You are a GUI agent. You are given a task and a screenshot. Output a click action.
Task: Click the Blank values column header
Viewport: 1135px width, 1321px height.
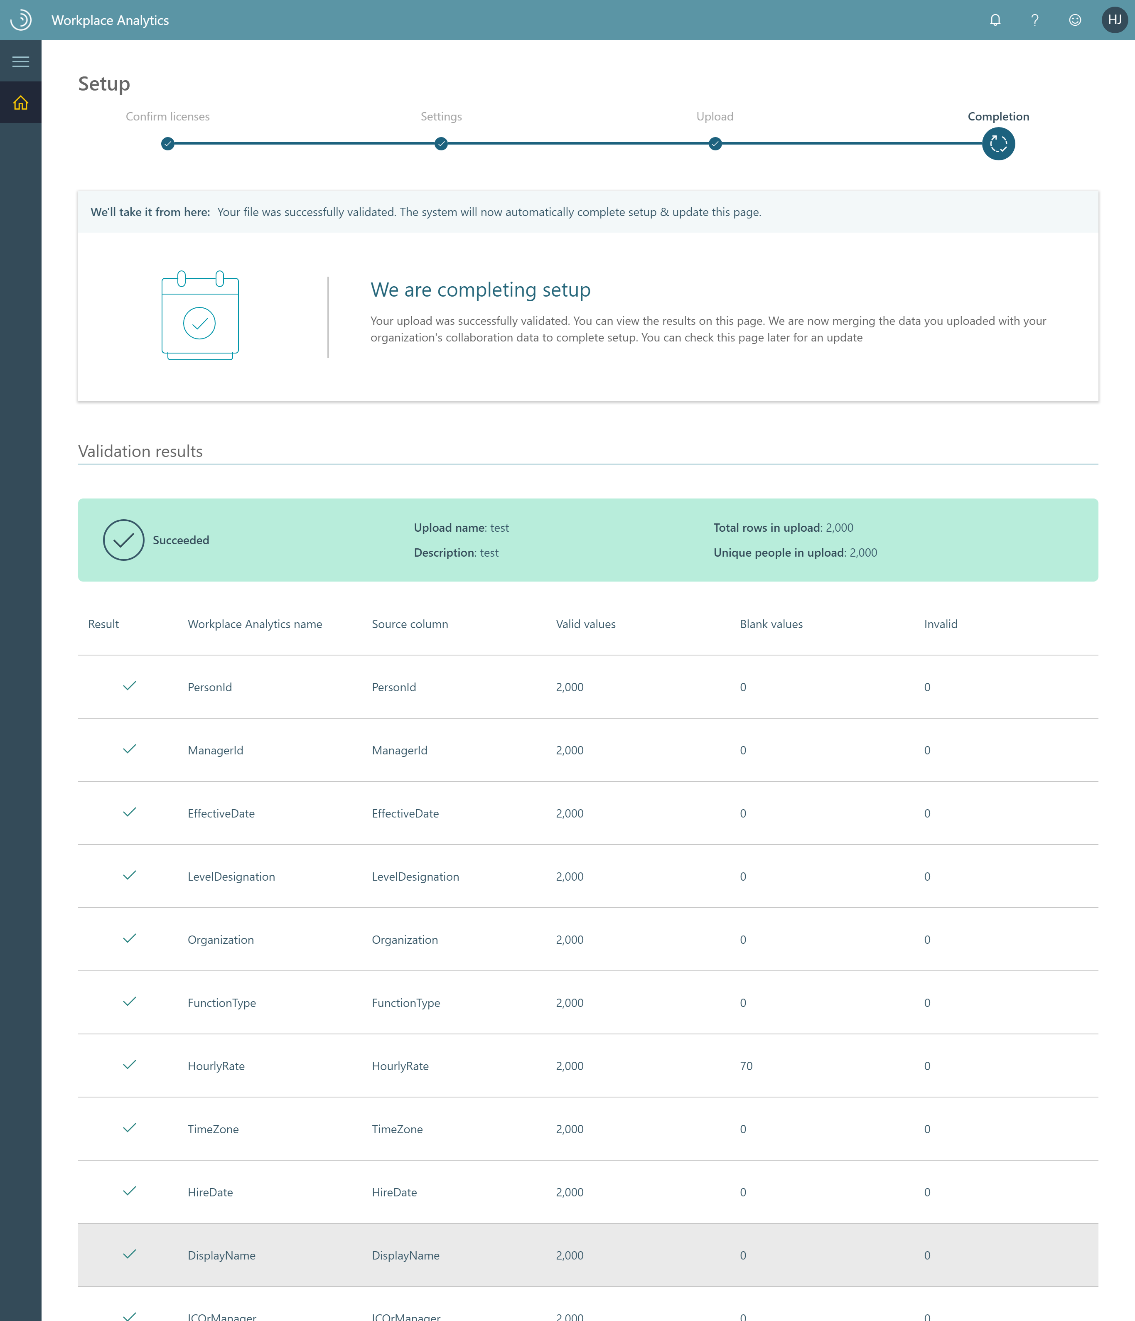(x=771, y=624)
